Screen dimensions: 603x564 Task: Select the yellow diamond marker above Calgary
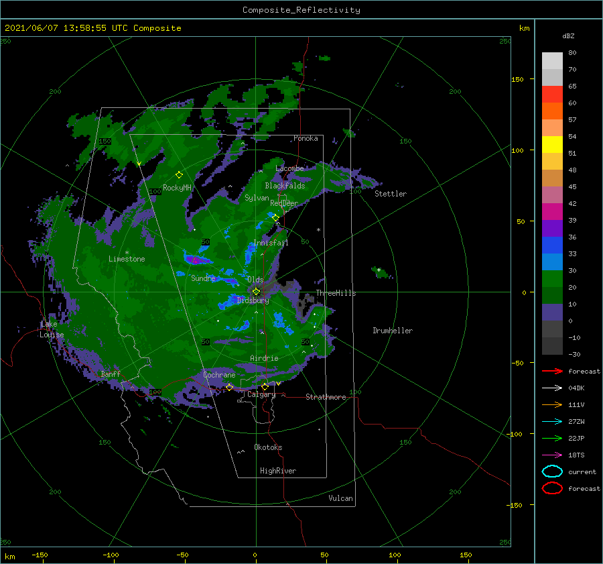(x=265, y=386)
